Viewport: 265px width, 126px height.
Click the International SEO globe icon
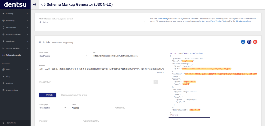3,34
